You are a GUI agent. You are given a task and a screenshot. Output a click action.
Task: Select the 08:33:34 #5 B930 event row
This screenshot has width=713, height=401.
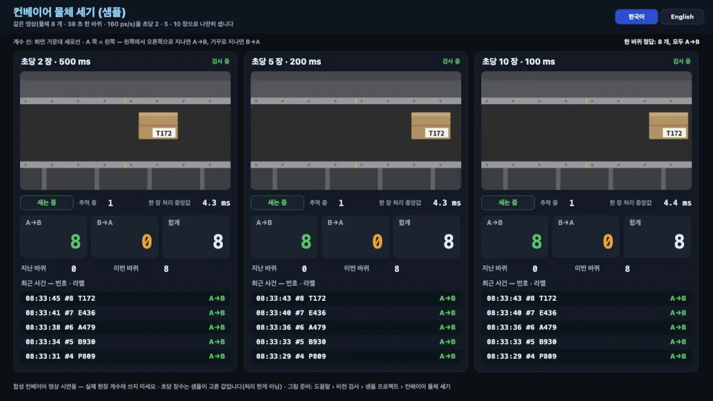pyautogui.click(x=125, y=342)
